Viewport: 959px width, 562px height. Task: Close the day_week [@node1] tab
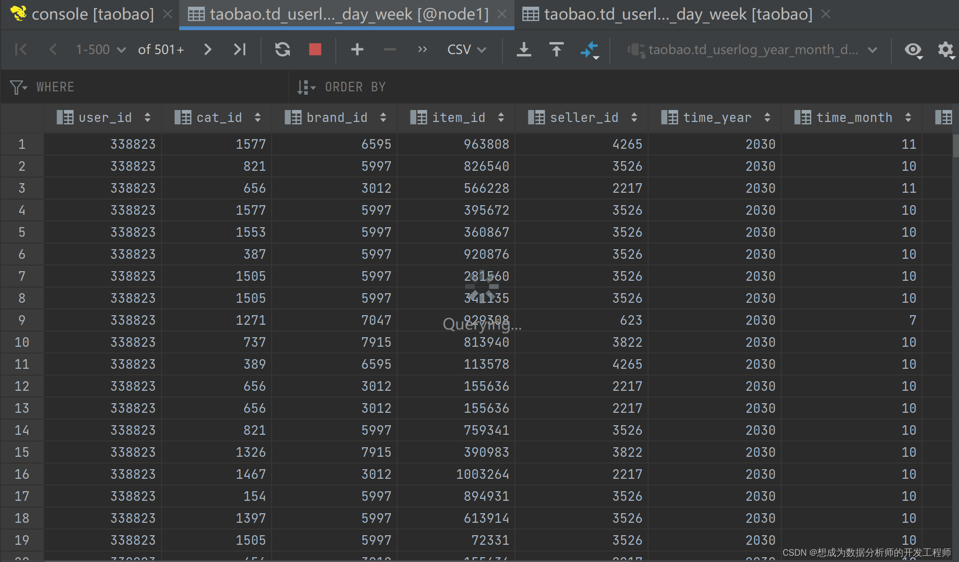[x=502, y=14]
